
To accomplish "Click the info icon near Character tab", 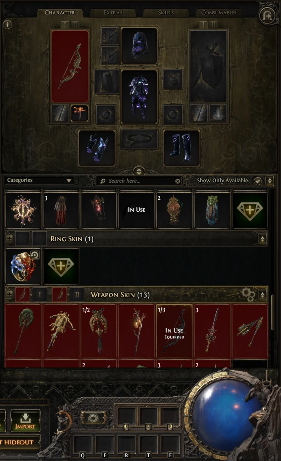I will tap(7, 24).
